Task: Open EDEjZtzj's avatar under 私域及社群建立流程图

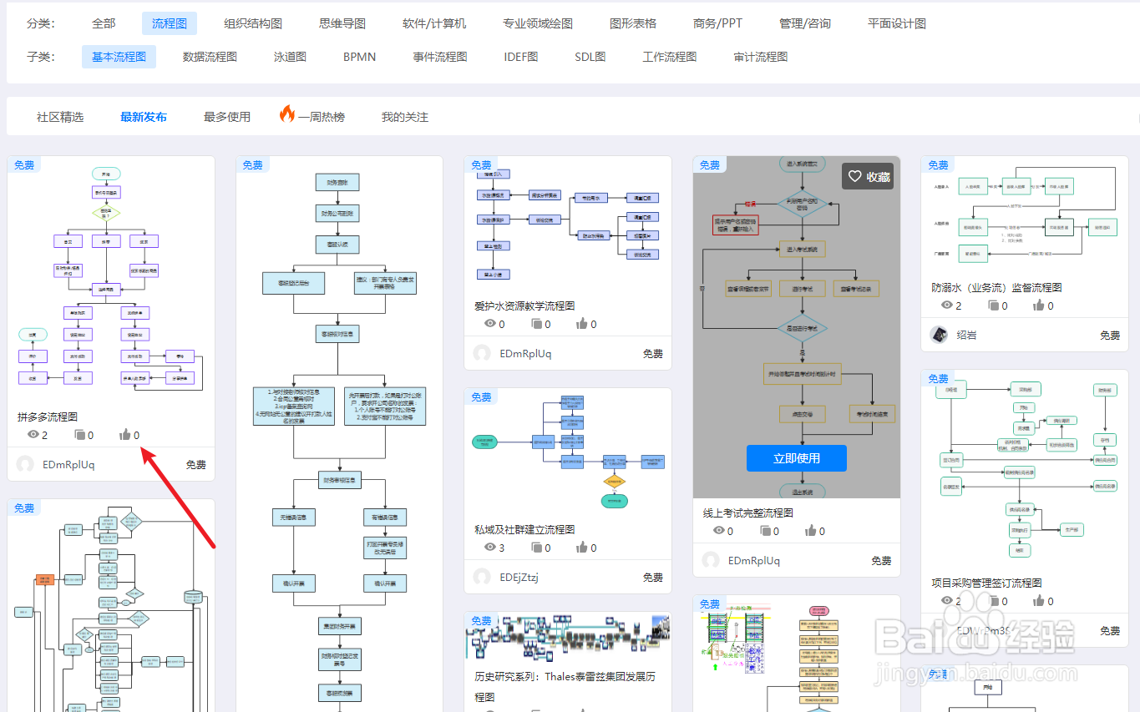Action: click(482, 576)
